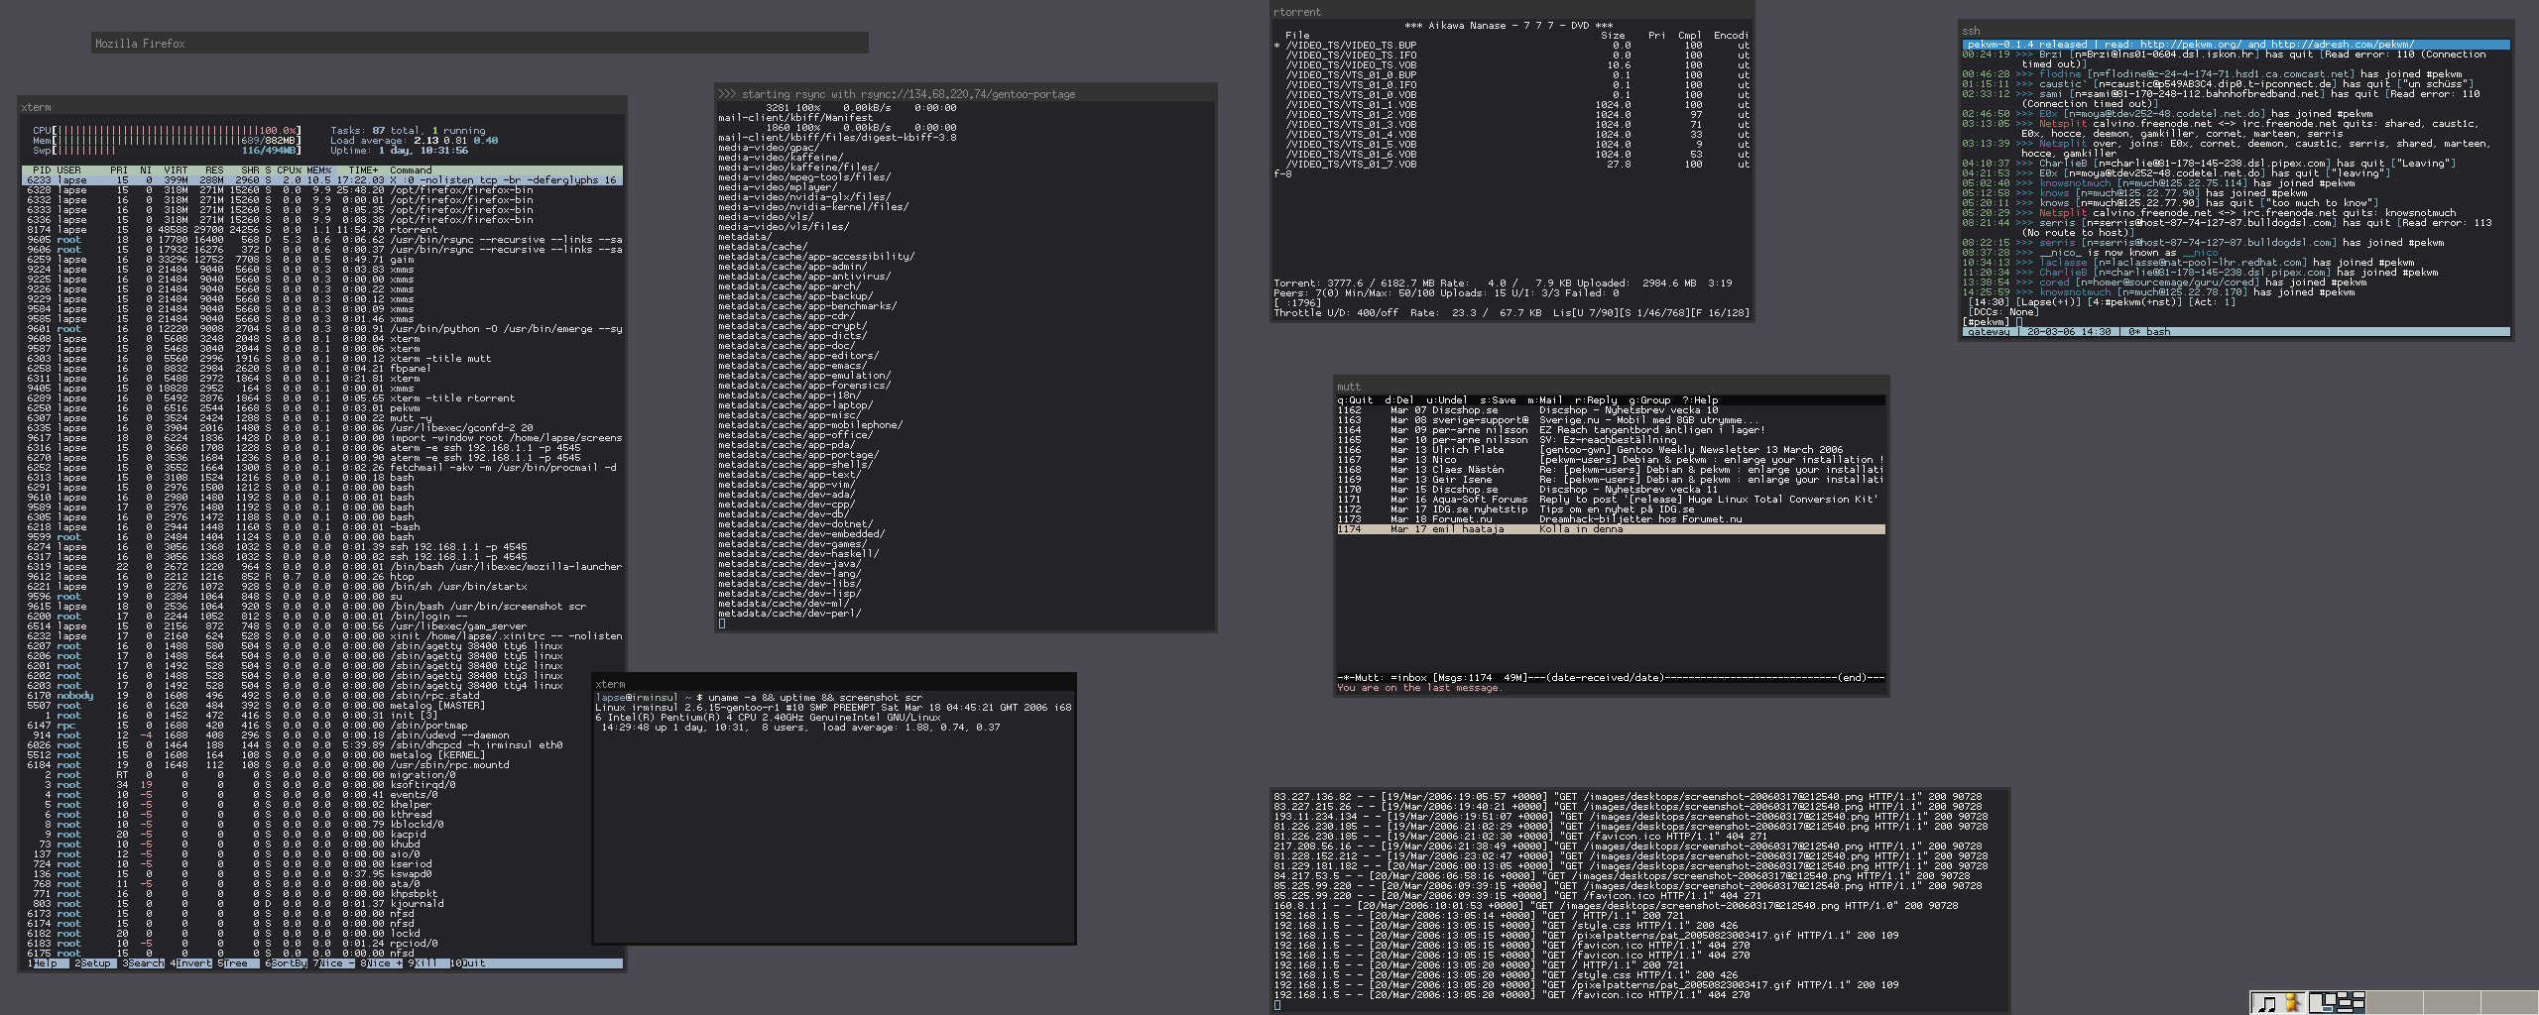Click Invert in the htop function bar

193,962
